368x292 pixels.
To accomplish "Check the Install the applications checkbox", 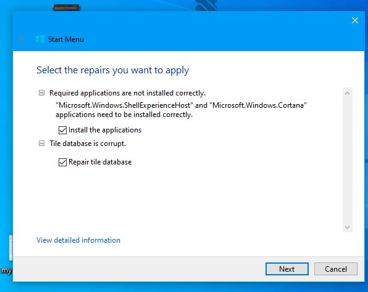I will (x=62, y=130).
